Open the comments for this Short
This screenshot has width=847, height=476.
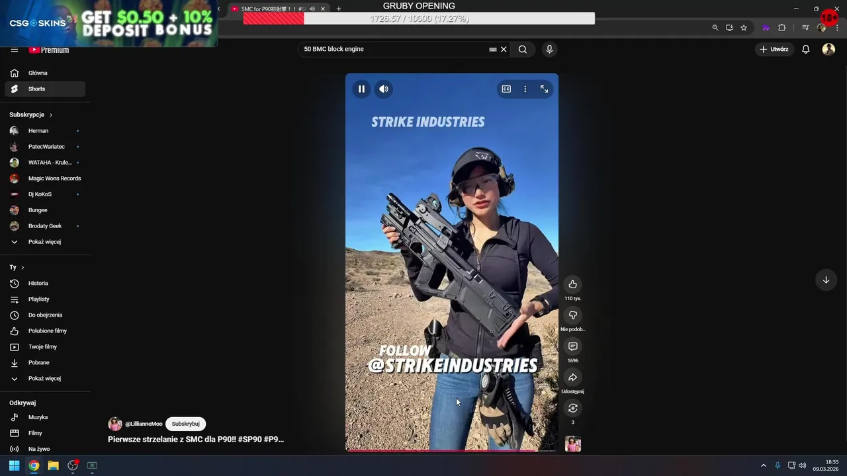tap(573, 346)
